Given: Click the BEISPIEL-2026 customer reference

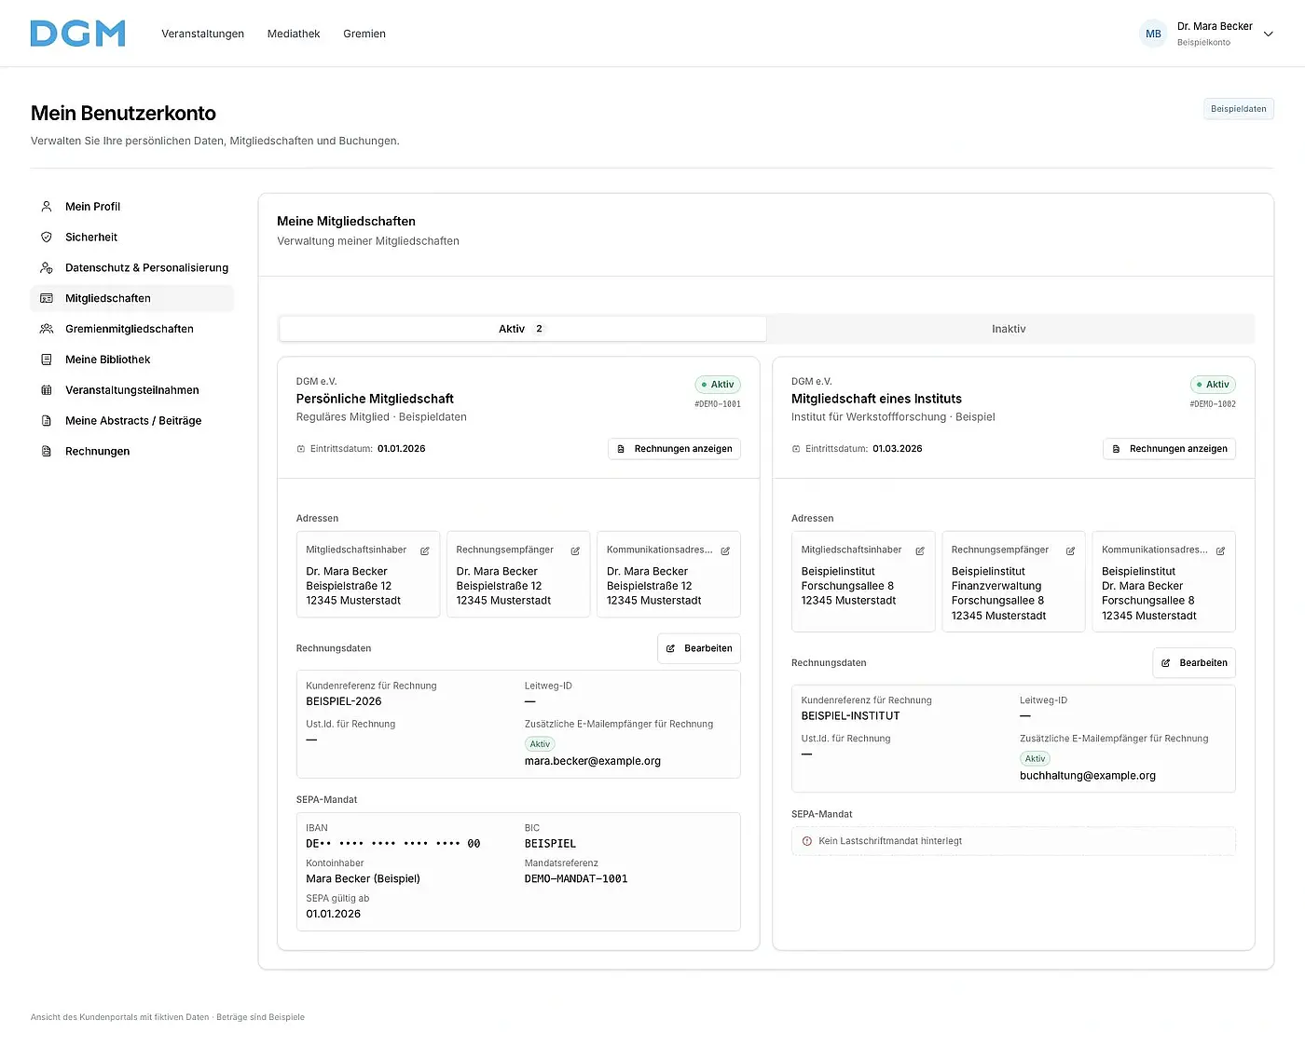Looking at the screenshot, I should point(344,701).
